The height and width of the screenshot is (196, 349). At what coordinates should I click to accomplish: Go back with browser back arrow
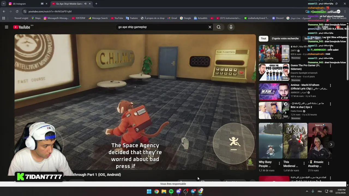click(x=4, y=11)
